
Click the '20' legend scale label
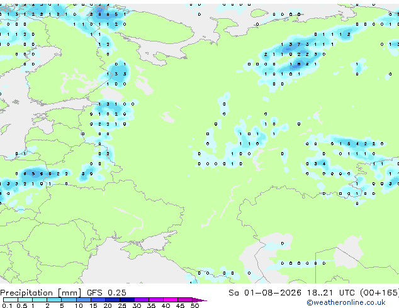coord(108,305)
